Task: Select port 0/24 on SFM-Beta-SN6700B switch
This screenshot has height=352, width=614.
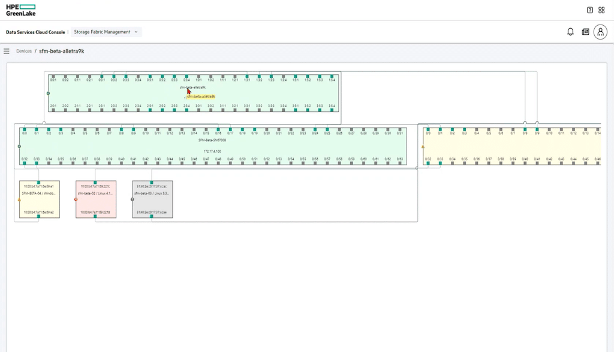Action: click(315, 129)
